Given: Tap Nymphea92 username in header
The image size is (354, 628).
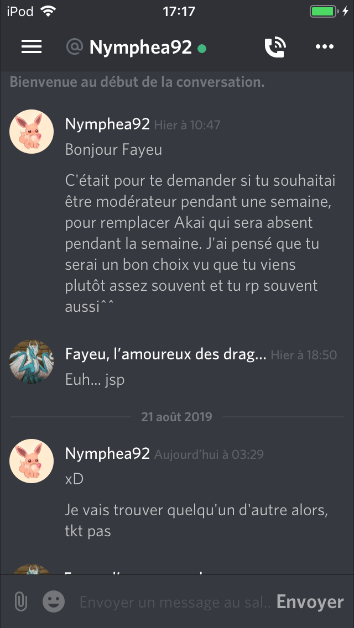Looking at the screenshot, I should point(140,48).
